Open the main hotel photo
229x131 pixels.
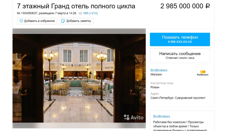pos(79,78)
